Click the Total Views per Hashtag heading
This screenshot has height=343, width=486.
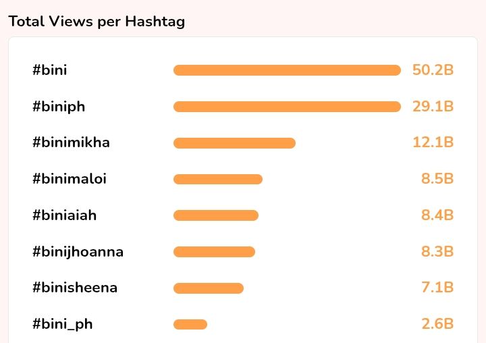click(x=97, y=22)
